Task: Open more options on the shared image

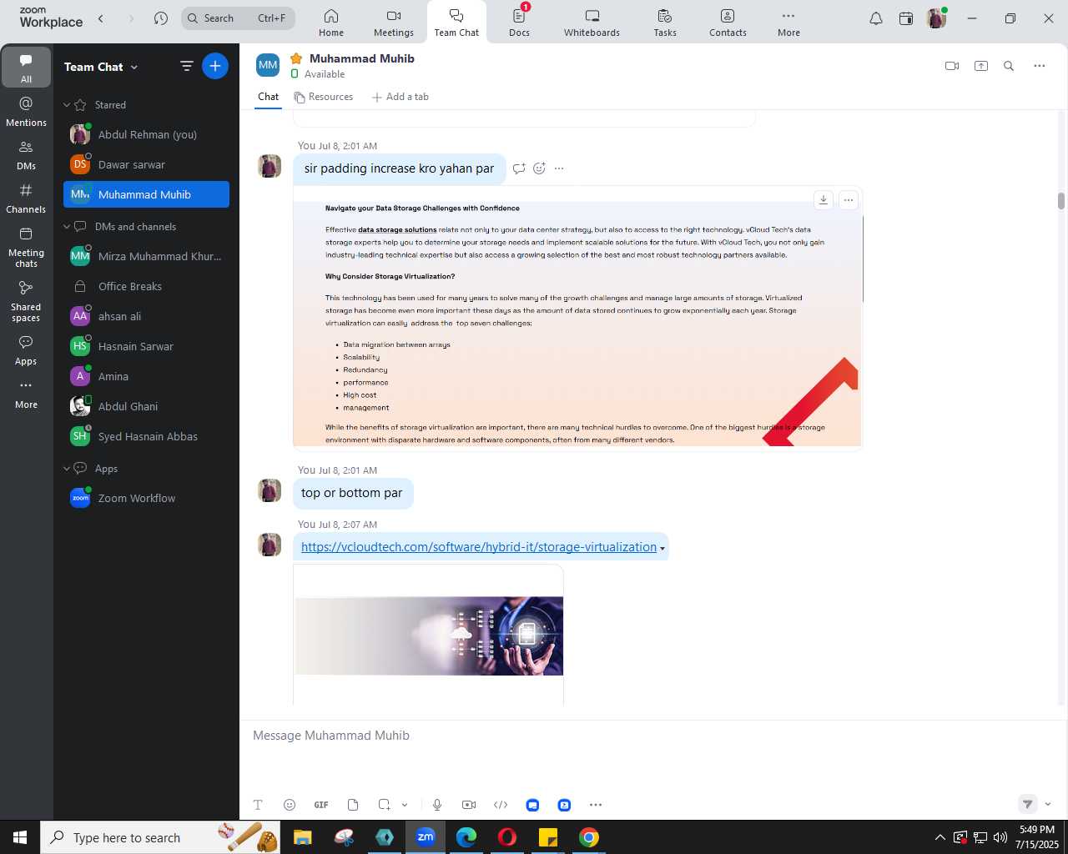Action: 849,199
